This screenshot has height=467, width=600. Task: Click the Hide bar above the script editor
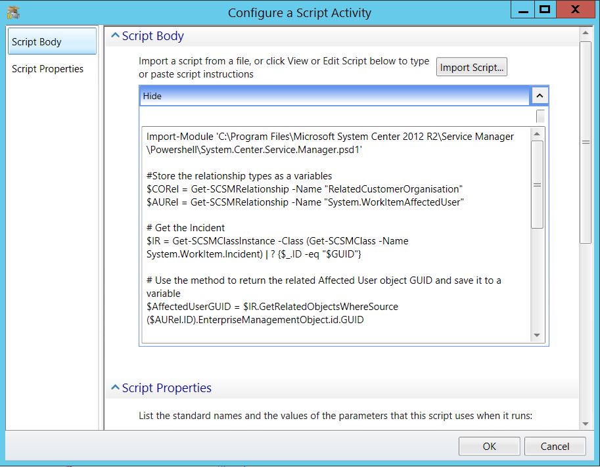click(335, 96)
